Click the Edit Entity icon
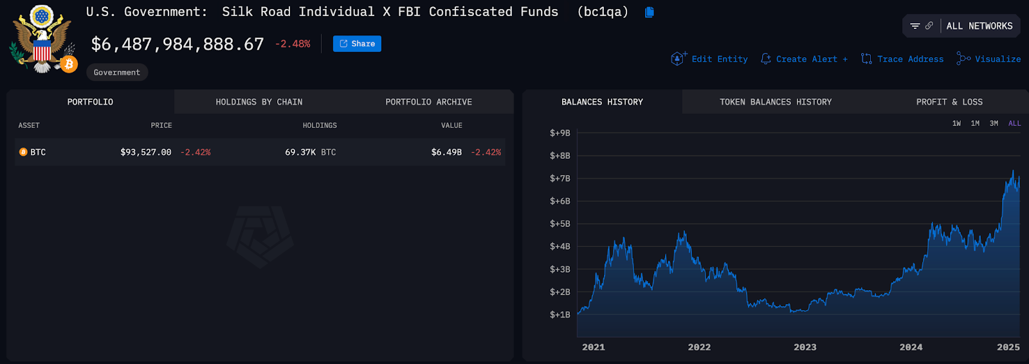Image resolution: width=1029 pixels, height=364 pixels. (678, 59)
